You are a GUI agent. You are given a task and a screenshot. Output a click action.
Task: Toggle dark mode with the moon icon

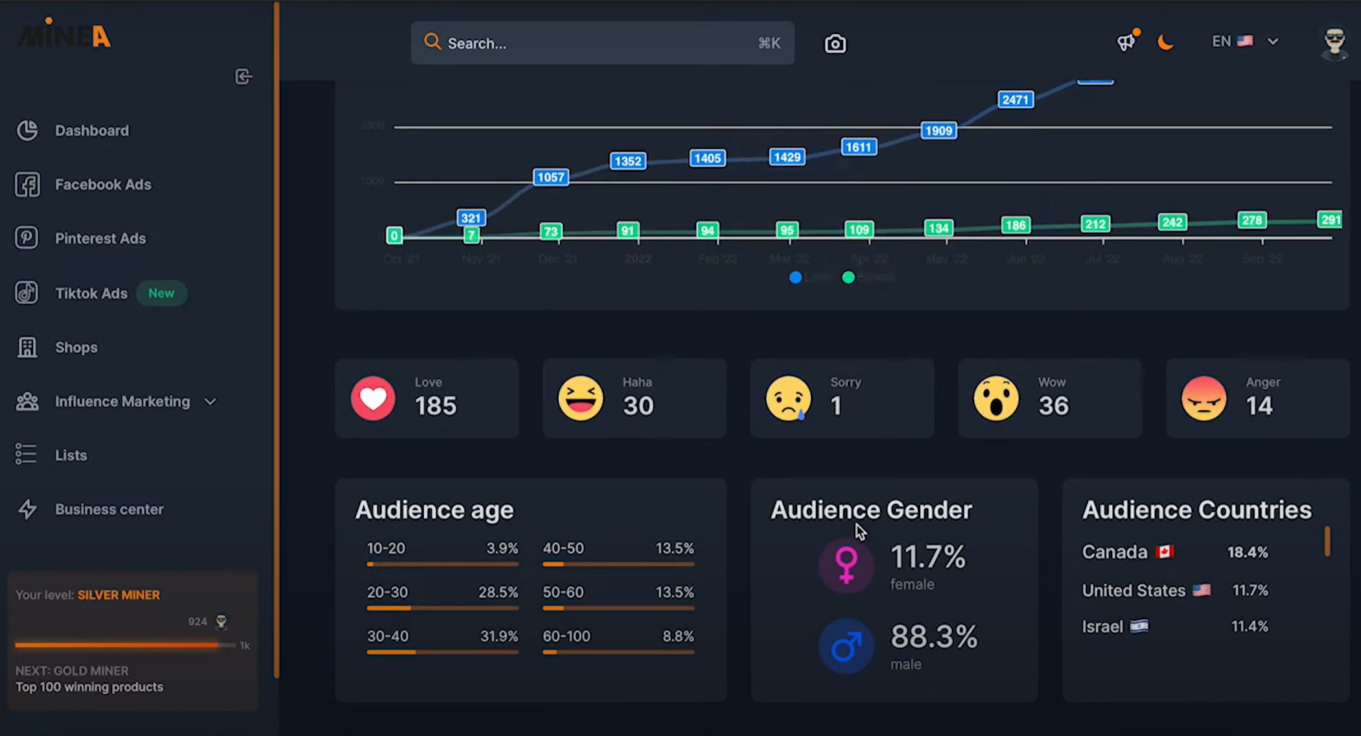click(1165, 42)
